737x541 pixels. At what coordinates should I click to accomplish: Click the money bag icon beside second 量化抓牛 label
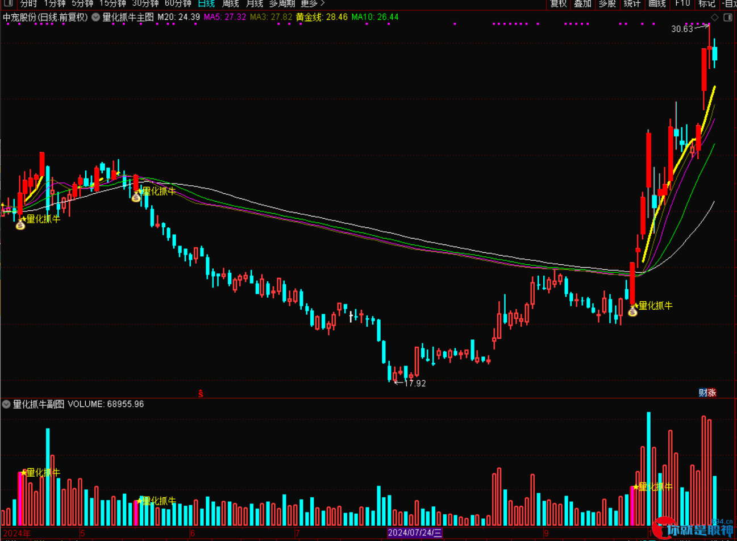coord(136,197)
